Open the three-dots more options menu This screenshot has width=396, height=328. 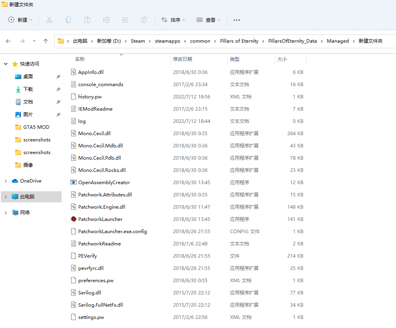click(x=237, y=20)
